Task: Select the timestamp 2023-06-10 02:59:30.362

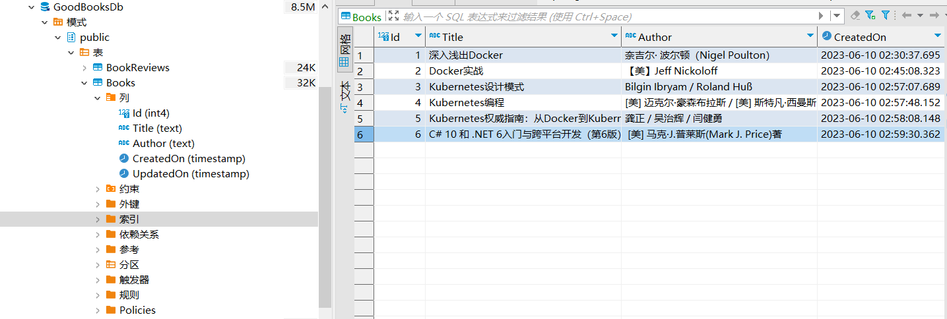Action: pos(882,134)
